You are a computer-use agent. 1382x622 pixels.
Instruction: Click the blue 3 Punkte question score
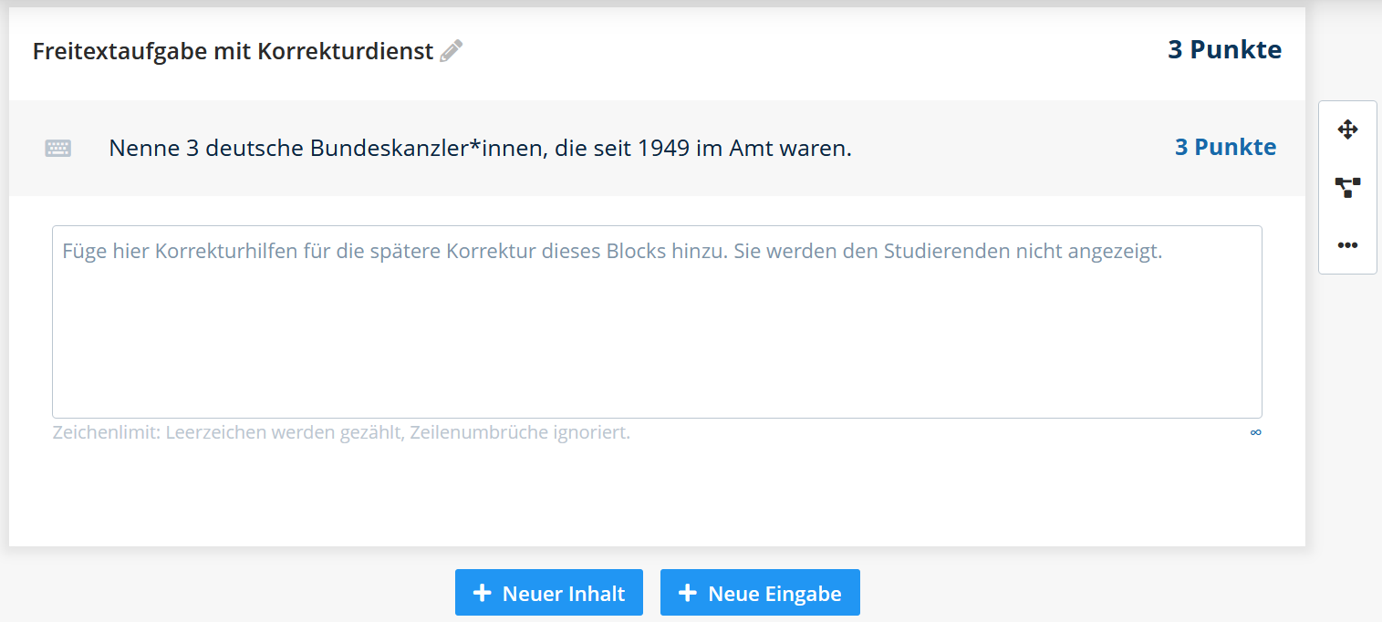[1225, 148]
